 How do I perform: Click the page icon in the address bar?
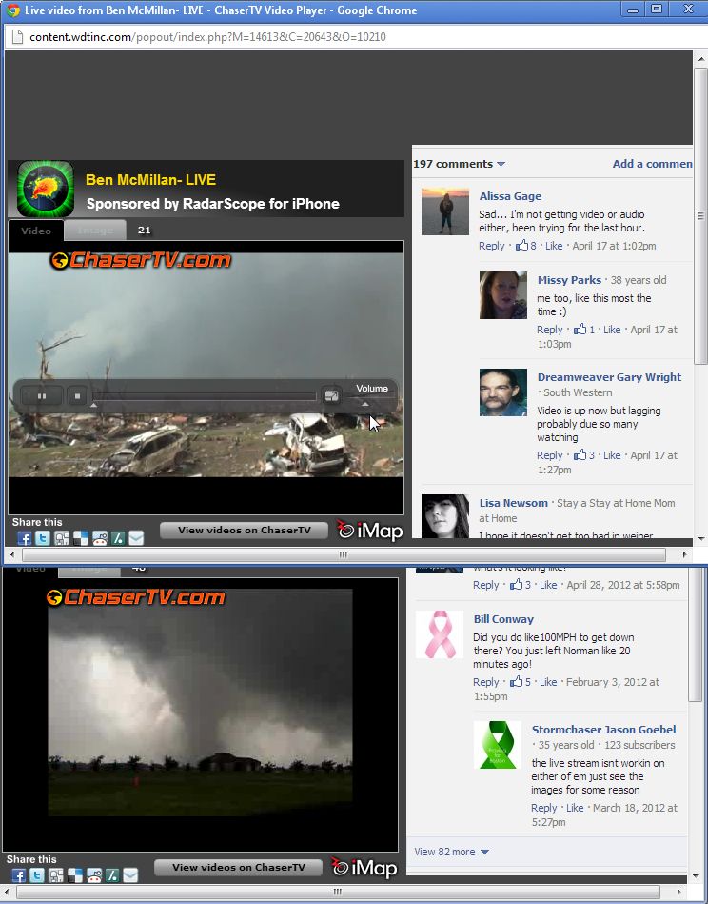(x=17, y=37)
